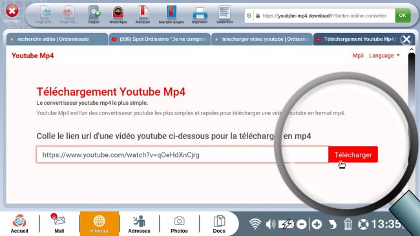Image resolution: width=420 pixels, height=236 pixels.
Task: Open Marque-pages icon
Action: click(x=171, y=12)
